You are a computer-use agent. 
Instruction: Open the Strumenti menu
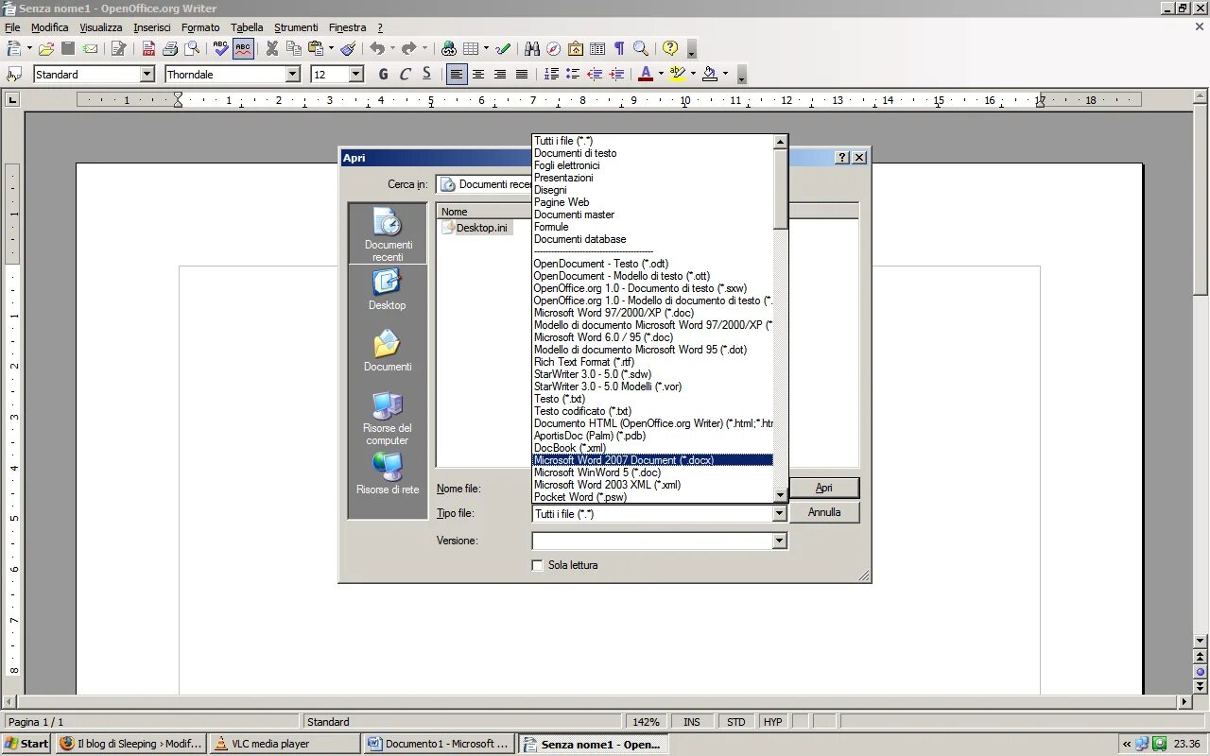tap(296, 27)
